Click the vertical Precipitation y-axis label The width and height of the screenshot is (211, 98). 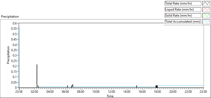point(8,55)
